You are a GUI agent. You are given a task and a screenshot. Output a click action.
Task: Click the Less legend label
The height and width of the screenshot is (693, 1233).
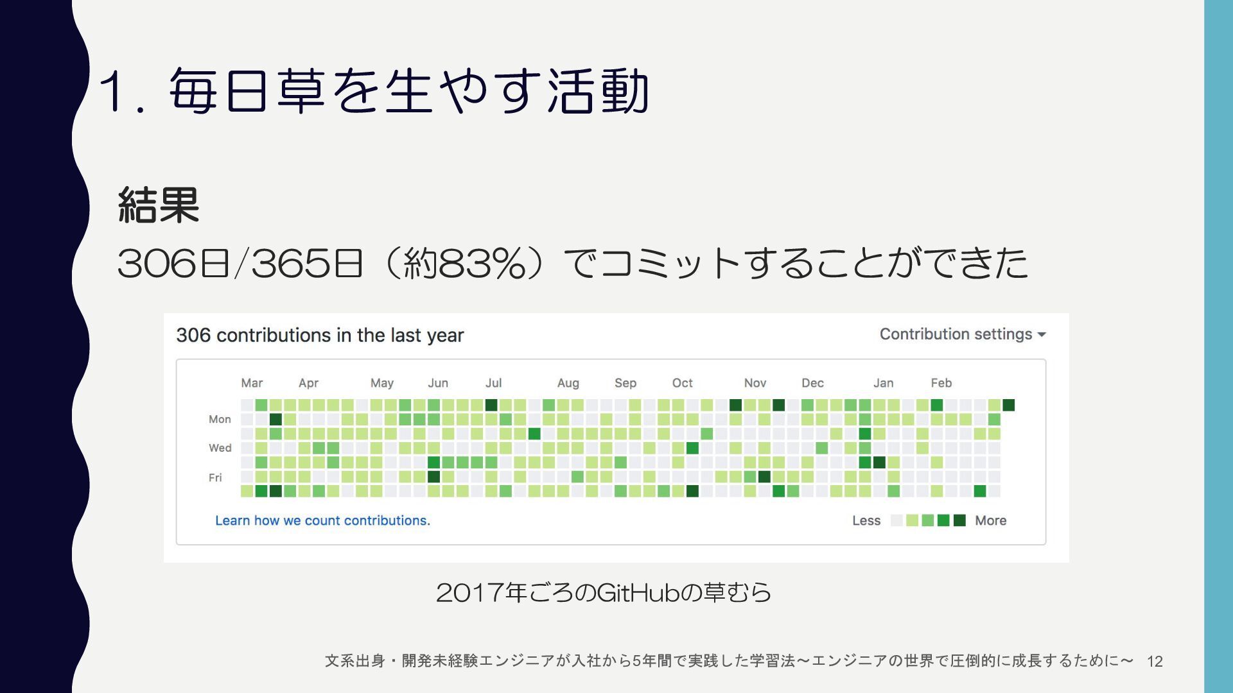click(x=866, y=520)
